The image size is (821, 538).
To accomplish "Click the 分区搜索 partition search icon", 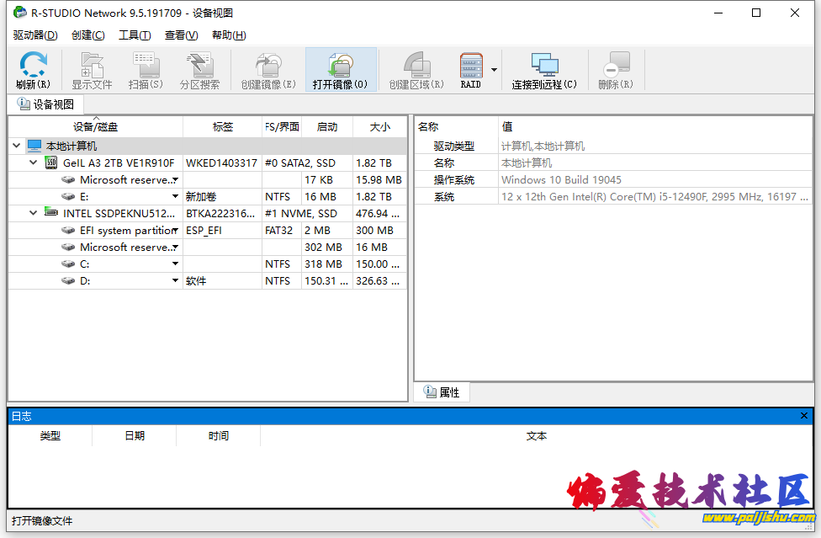I will click(199, 69).
